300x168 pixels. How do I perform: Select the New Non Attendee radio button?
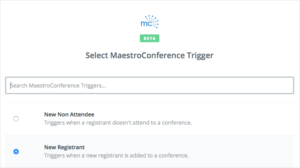point(16,119)
